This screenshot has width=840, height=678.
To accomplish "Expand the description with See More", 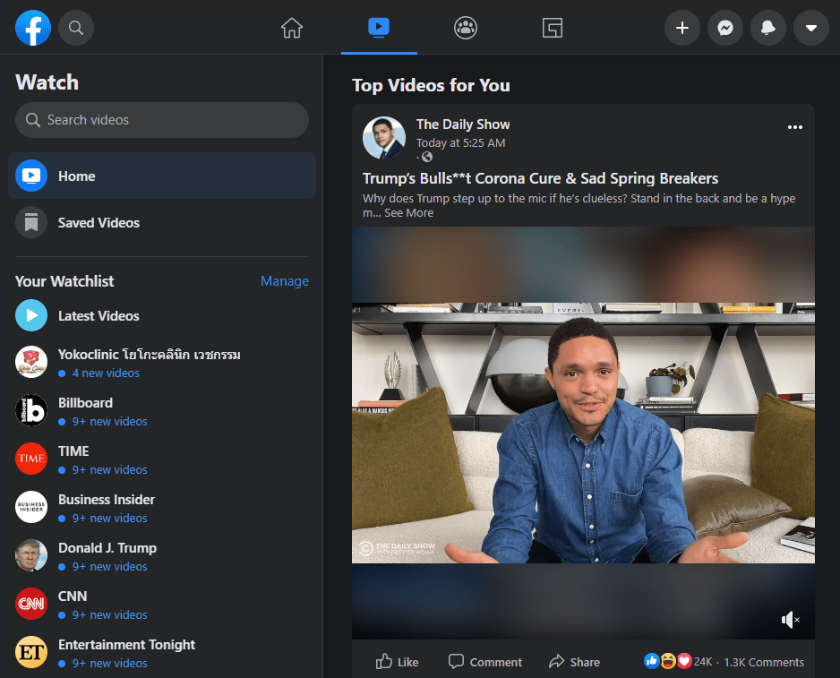I will coord(408,213).
